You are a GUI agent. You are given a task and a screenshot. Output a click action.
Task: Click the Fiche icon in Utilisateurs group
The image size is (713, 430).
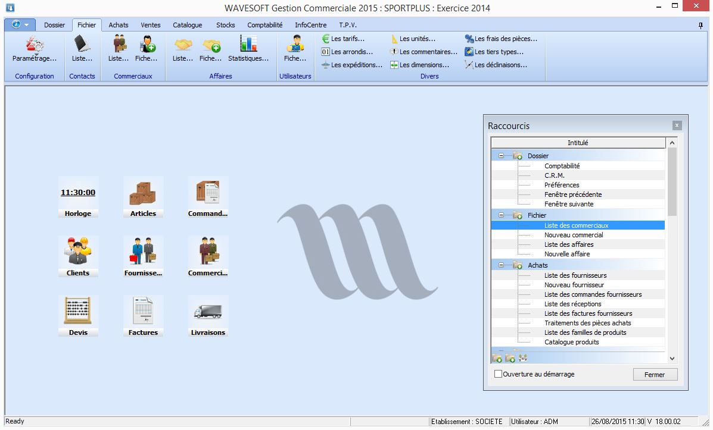pos(295,46)
